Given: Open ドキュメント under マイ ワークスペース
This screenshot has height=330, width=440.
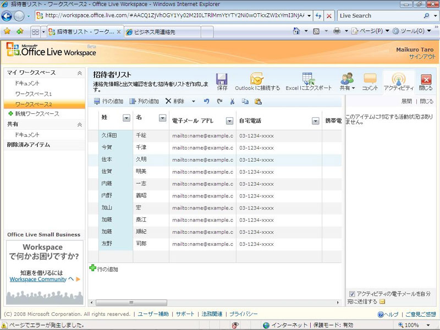Looking at the screenshot, I should click(x=27, y=84).
